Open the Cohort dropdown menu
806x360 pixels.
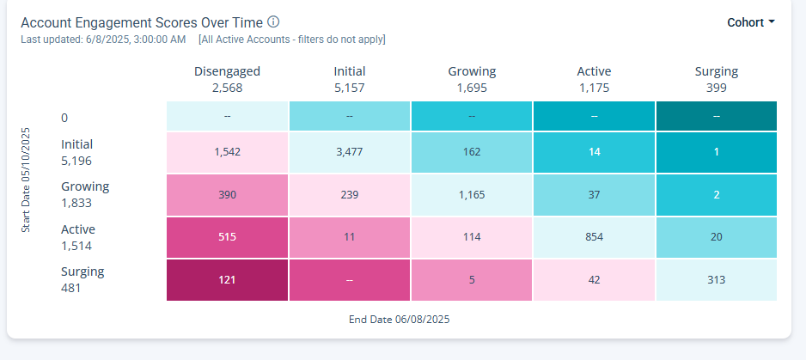[751, 22]
